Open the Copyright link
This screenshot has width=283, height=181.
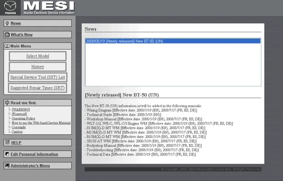click(18, 127)
